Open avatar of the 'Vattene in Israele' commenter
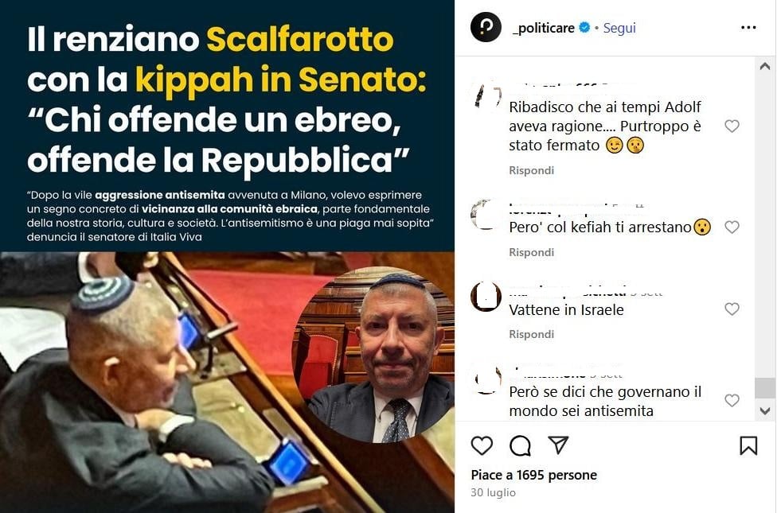Screen dimensions: 777x513 click(x=486, y=297)
